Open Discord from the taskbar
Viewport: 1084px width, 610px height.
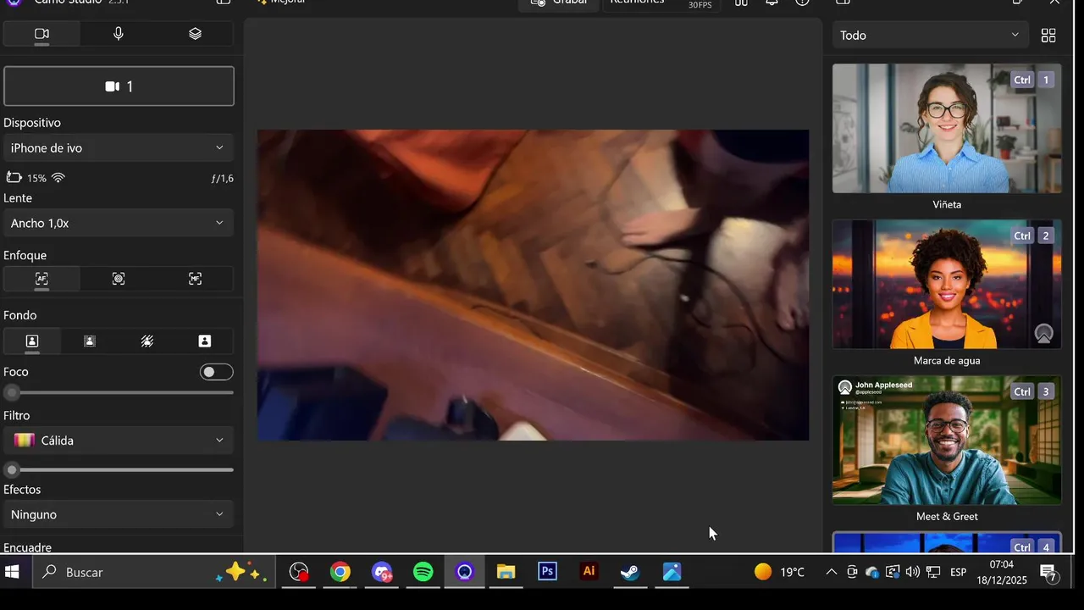382,572
